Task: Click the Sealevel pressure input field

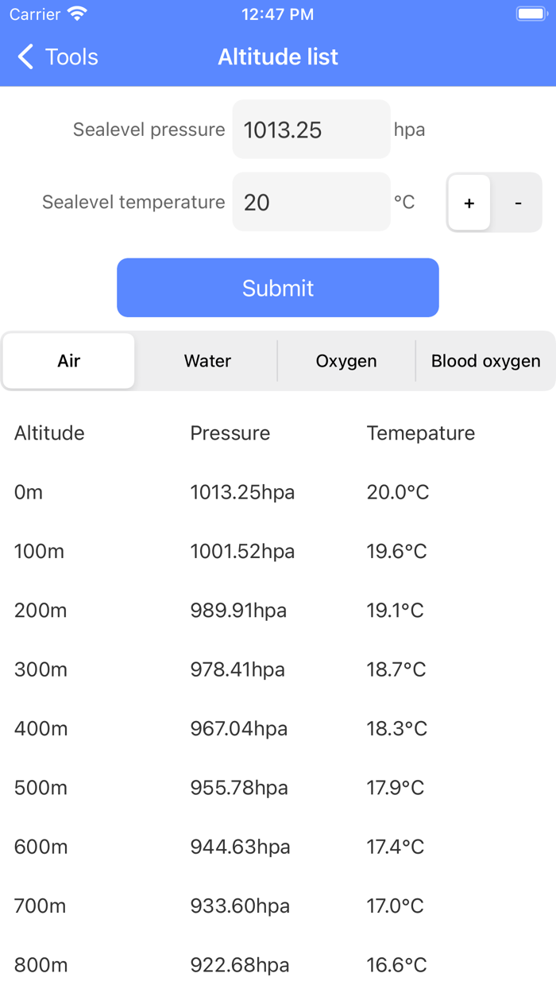Action: pyautogui.click(x=311, y=129)
